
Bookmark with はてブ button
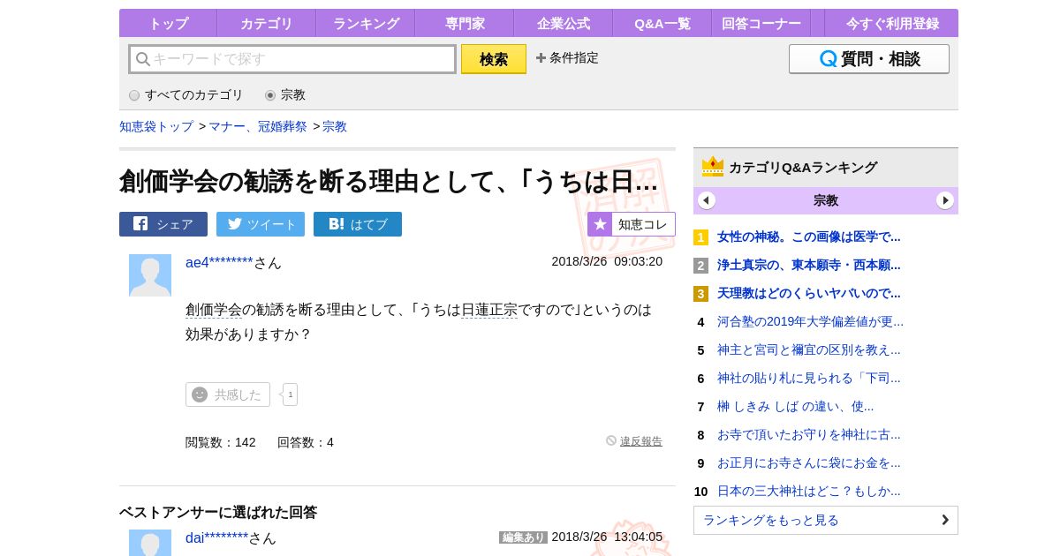tap(358, 224)
